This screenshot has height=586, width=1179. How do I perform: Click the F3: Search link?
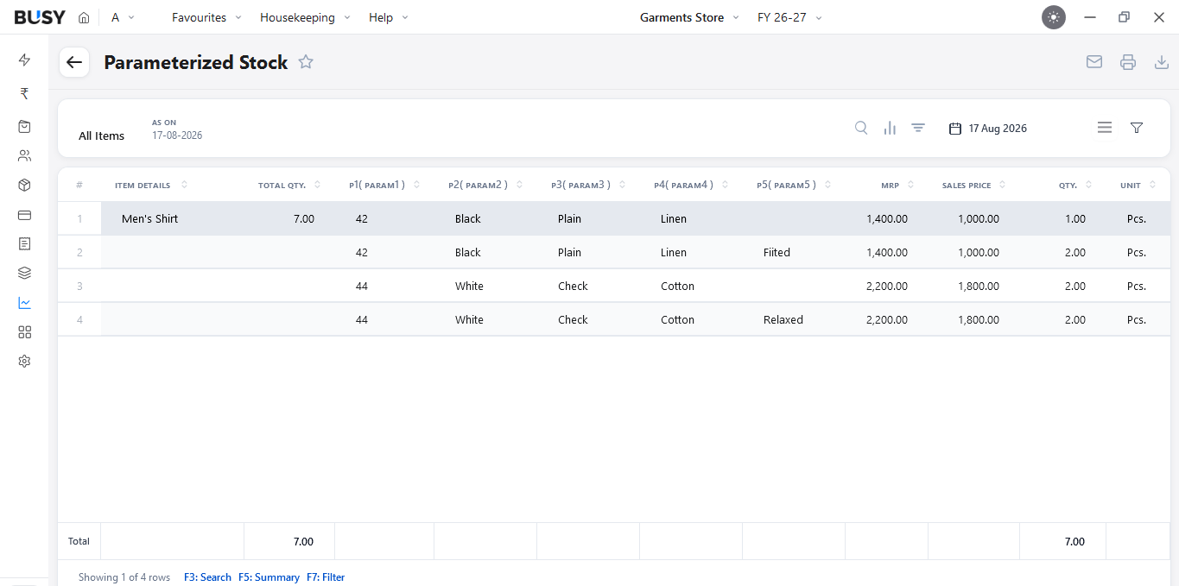pyautogui.click(x=207, y=577)
